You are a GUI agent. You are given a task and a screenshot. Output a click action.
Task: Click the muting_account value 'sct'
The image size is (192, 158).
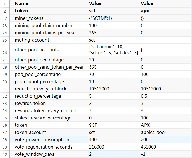[114, 40]
